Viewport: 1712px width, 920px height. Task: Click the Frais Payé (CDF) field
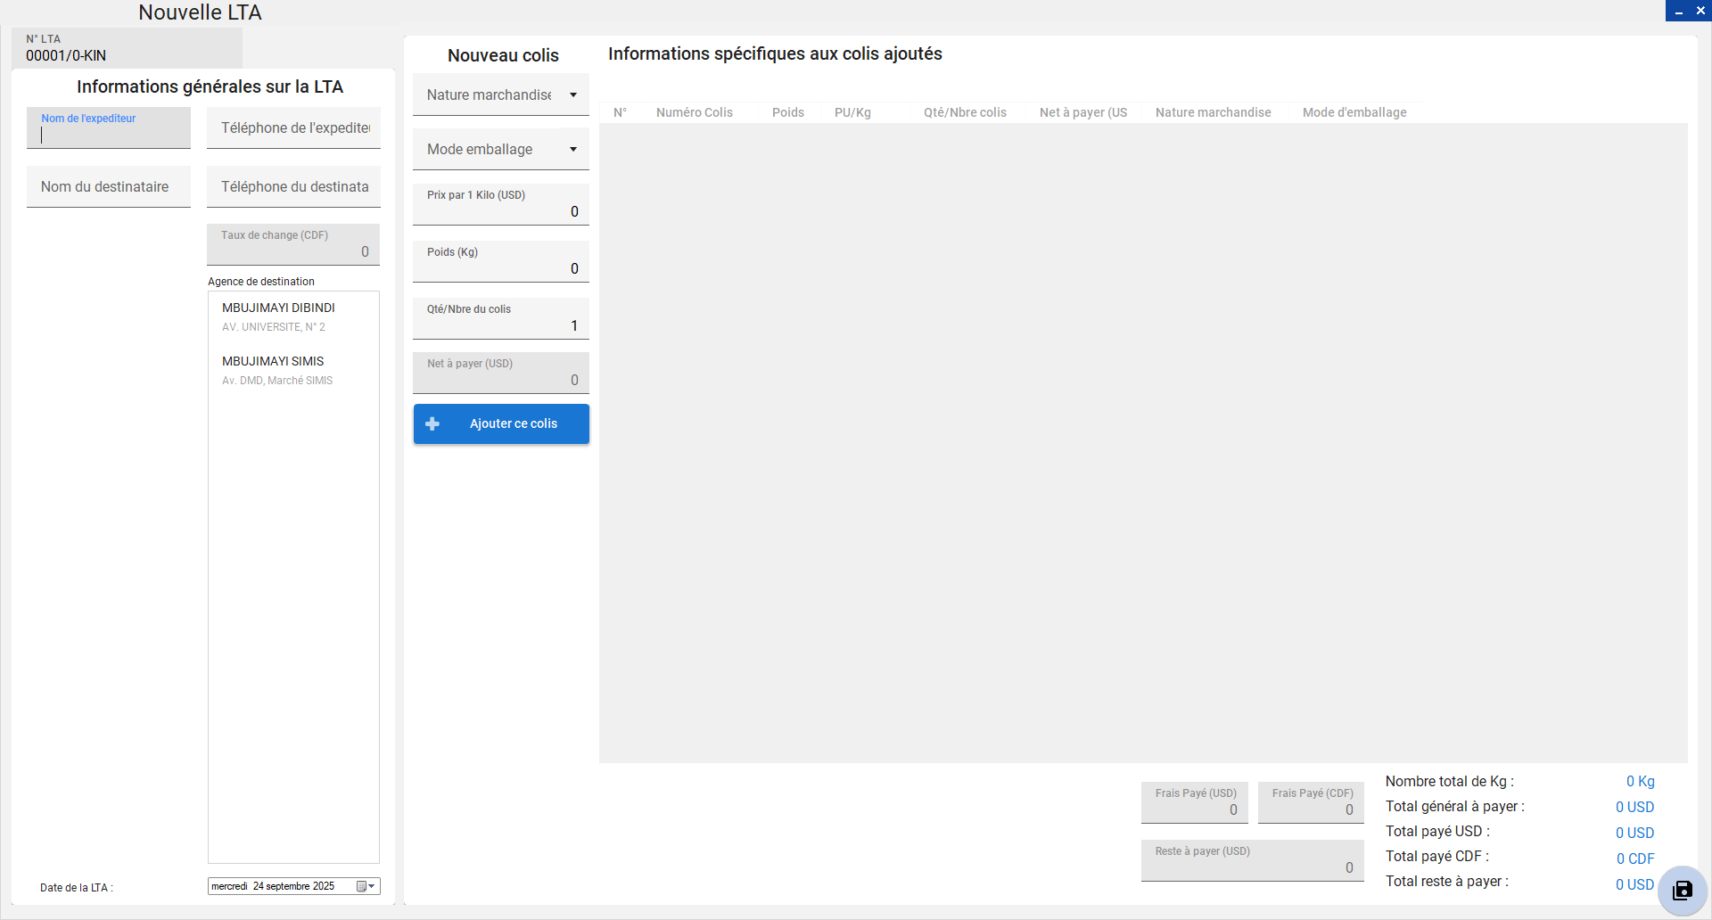click(1311, 809)
